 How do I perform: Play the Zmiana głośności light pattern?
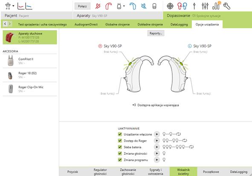coord(157,153)
